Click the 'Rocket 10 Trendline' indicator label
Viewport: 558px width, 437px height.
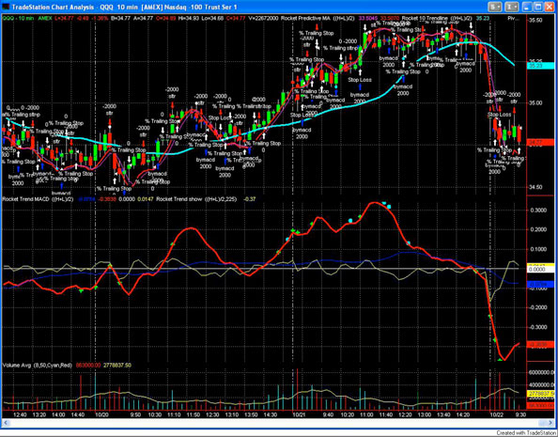tap(426, 18)
